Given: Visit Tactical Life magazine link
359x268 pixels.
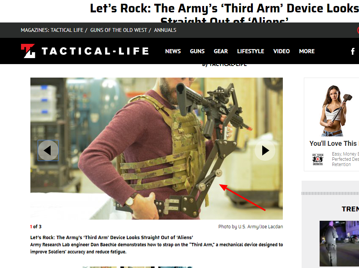Looking at the screenshot, I should (67, 30).
